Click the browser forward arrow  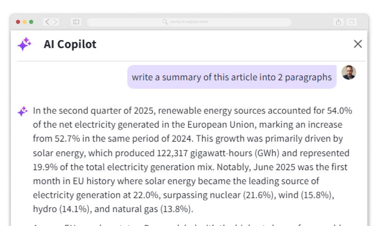click(55, 22)
